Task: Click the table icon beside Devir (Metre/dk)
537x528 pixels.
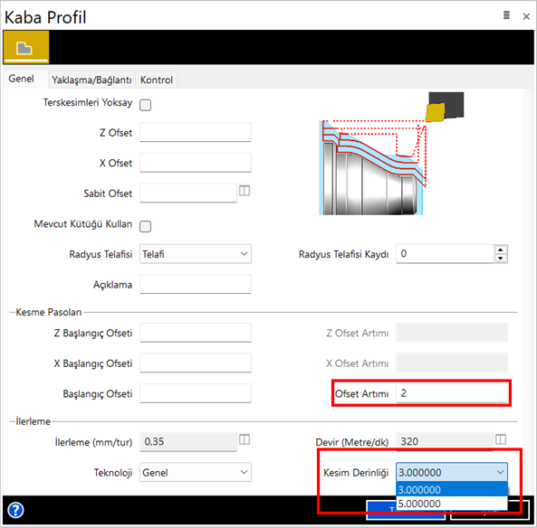Action: click(x=501, y=439)
